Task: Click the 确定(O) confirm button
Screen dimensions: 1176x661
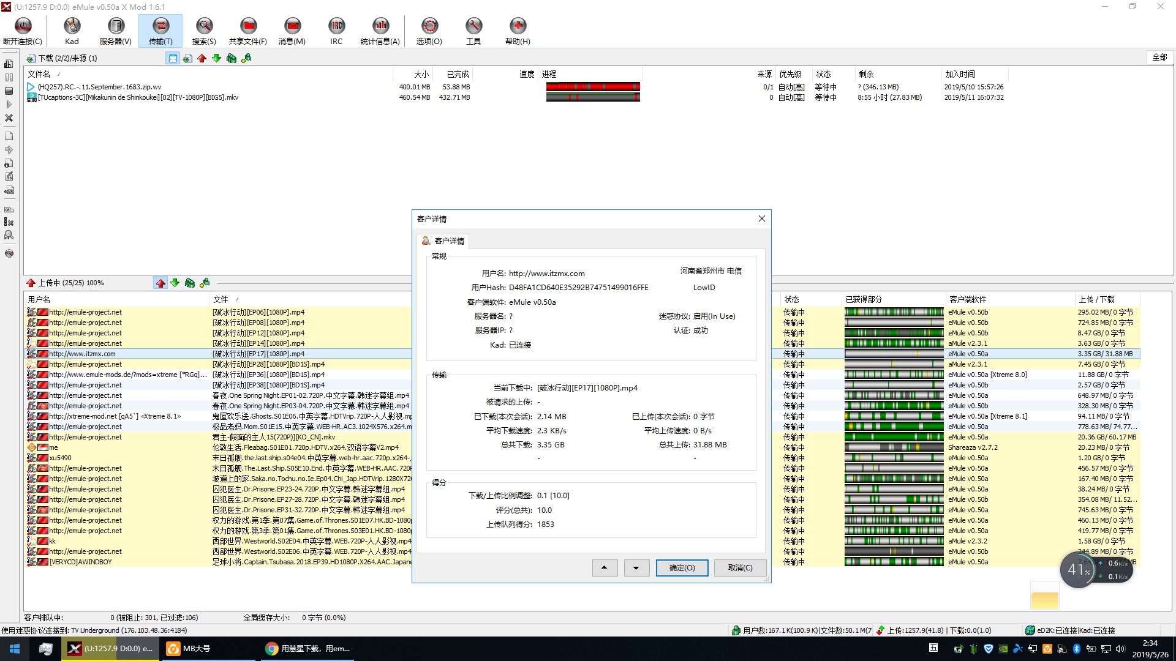Action: [682, 568]
